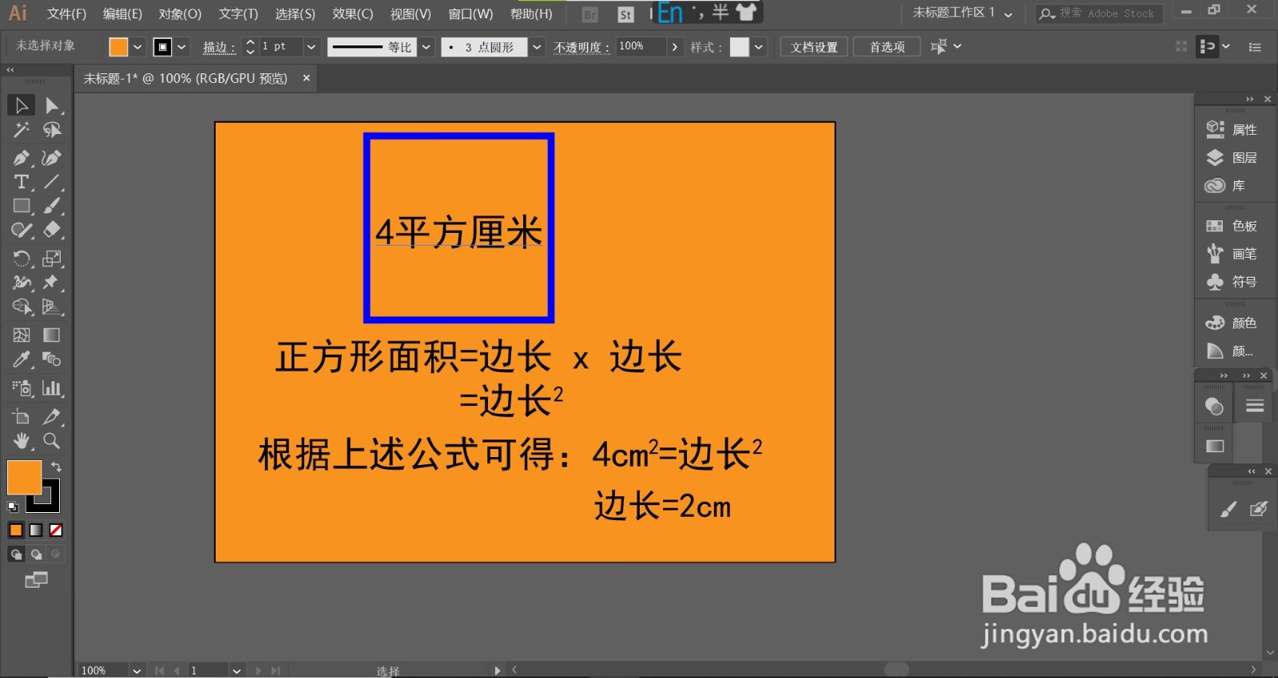Select the Lasso tool
The width and height of the screenshot is (1278, 678).
click(x=52, y=129)
